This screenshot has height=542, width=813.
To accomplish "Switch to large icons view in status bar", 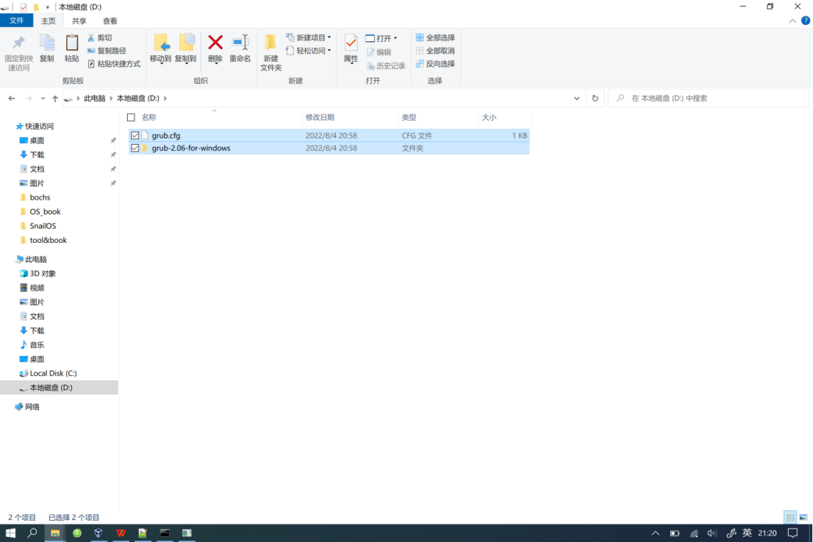I will point(803,517).
